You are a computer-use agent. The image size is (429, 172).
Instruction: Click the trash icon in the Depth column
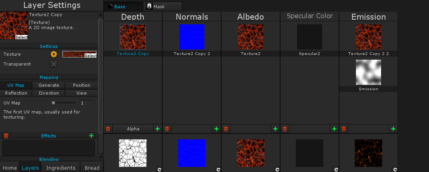pos(108,129)
